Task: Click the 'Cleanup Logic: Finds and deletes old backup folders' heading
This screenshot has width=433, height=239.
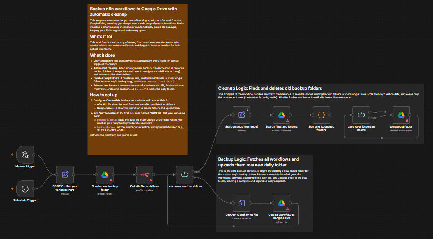Action: [x=270, y=89]
